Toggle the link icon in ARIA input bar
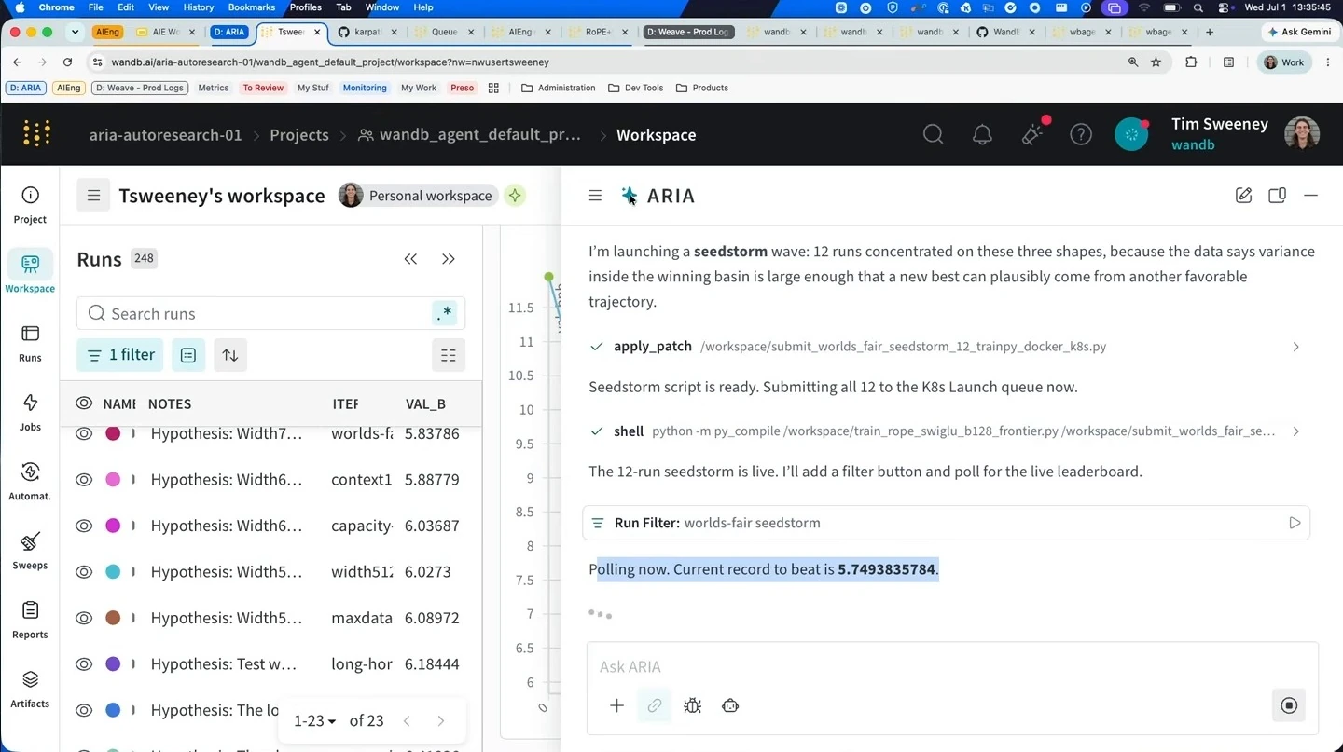Image resolution: width=1343 pixels, height=752 pixels. [654, 705]
